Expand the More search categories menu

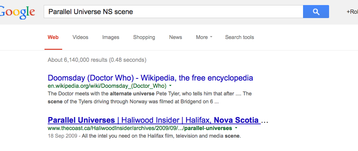click(x=204, y=37)
